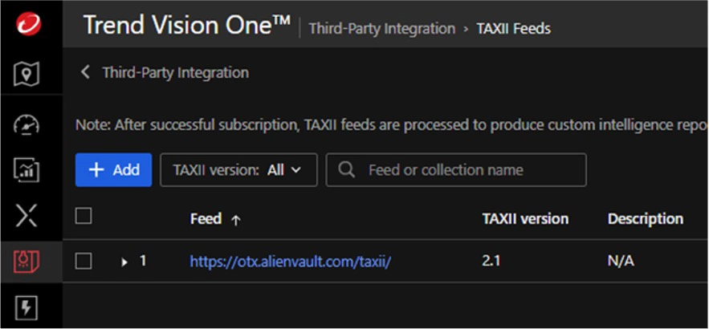Toggle the select-all header checkbox
The width and height of the screenshot is (709, 329).
[x=84, y=216]
